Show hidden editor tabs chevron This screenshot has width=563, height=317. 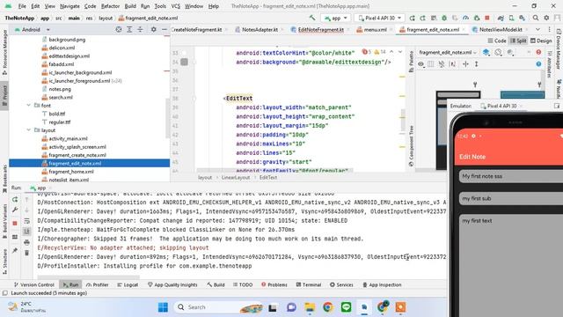(x=537, y=29)
